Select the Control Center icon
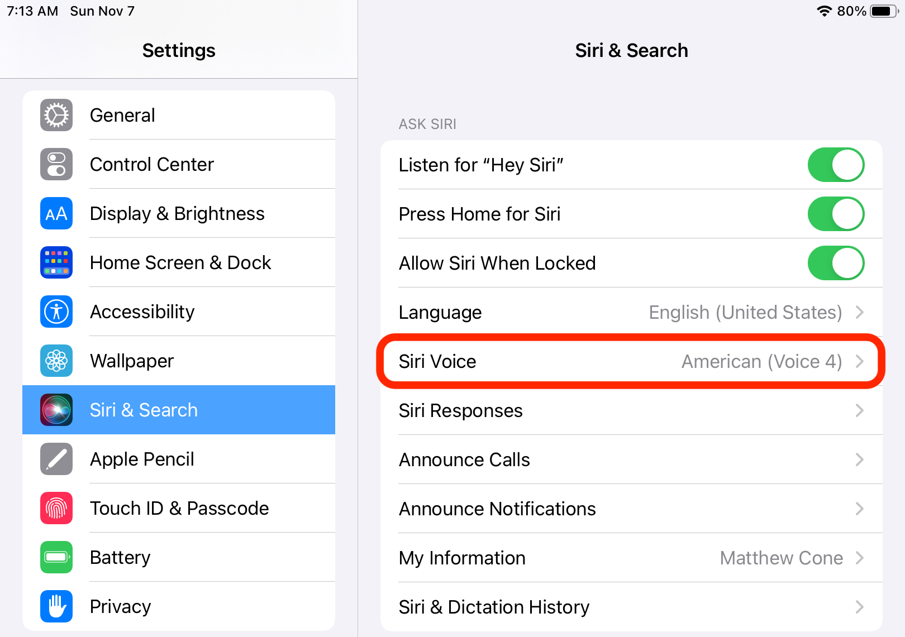The width and height of the screenshot is (905, 637). tap(56, 164)
